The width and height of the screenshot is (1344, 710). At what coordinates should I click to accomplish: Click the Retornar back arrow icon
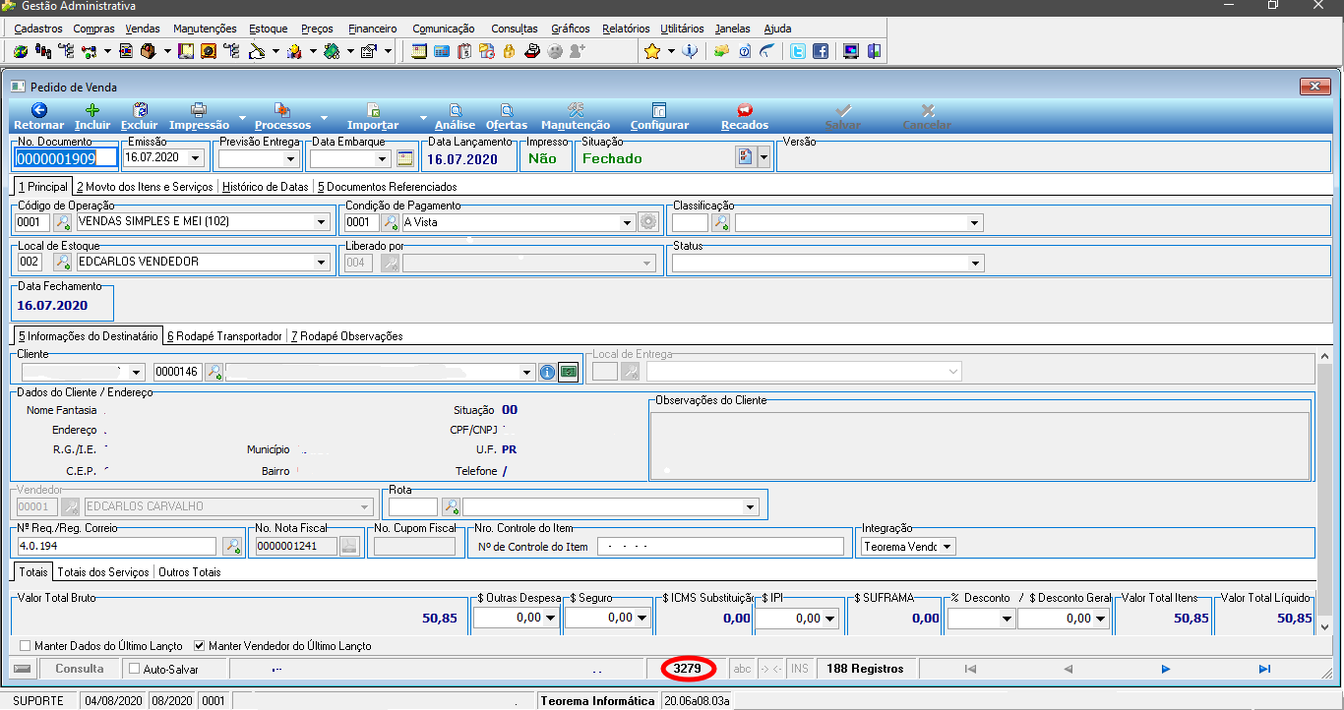tap(39, 110)
